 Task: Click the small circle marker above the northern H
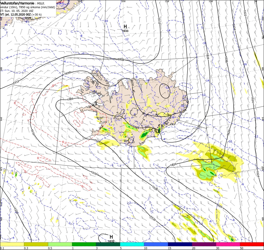(125, 22)
